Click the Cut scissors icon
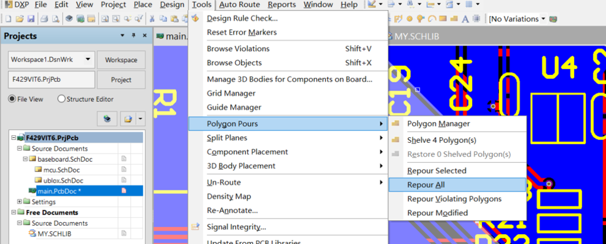The image size is (606, 244). [x=152, y=19]
